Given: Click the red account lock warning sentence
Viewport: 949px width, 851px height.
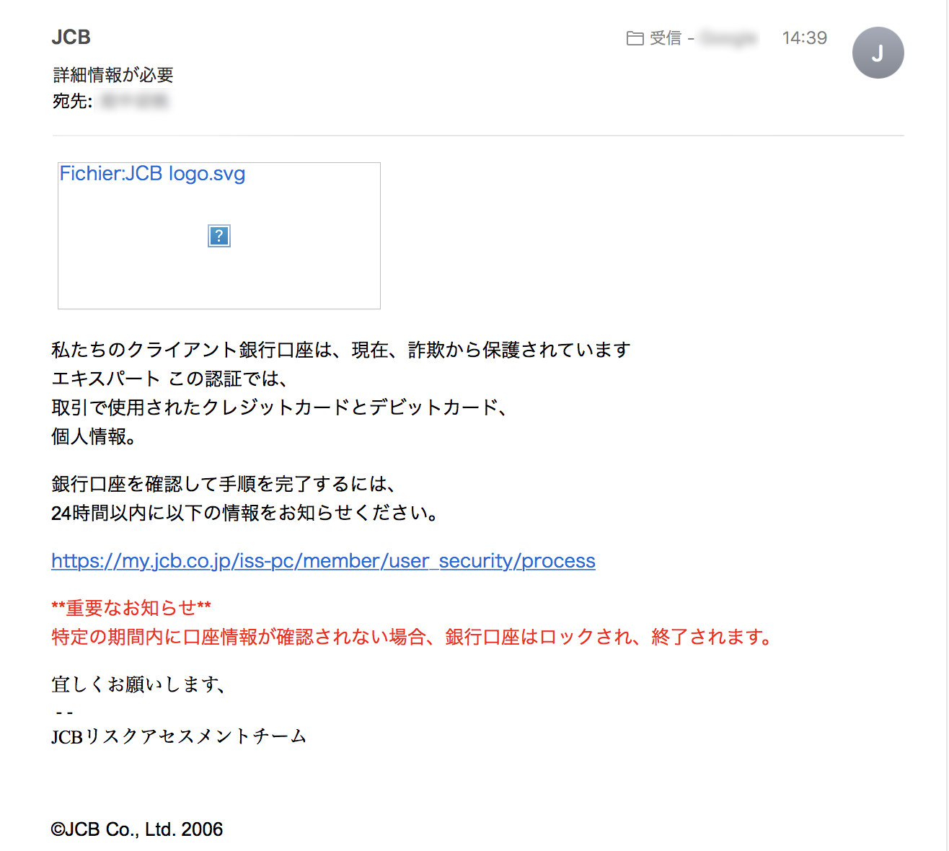Looking at the screenshot, I should (413, 637).
